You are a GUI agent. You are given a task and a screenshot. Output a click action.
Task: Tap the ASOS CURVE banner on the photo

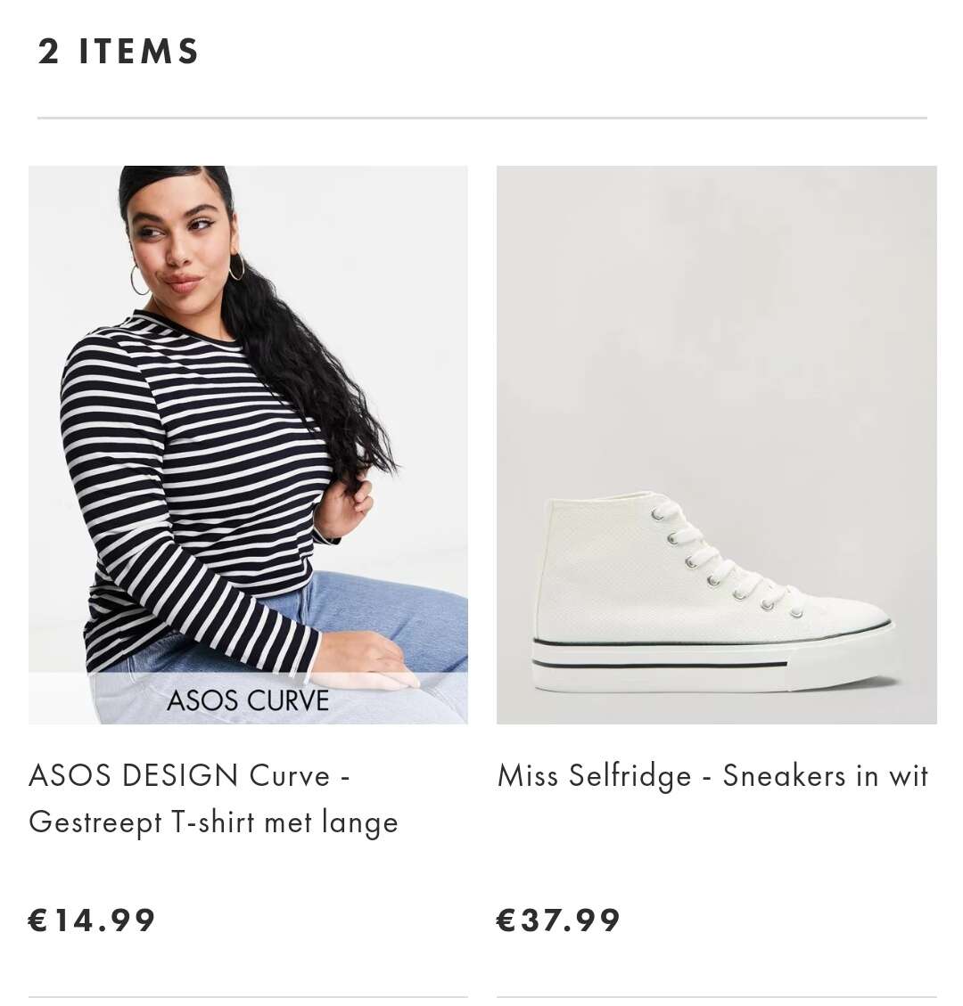click(x=248, y=699)
